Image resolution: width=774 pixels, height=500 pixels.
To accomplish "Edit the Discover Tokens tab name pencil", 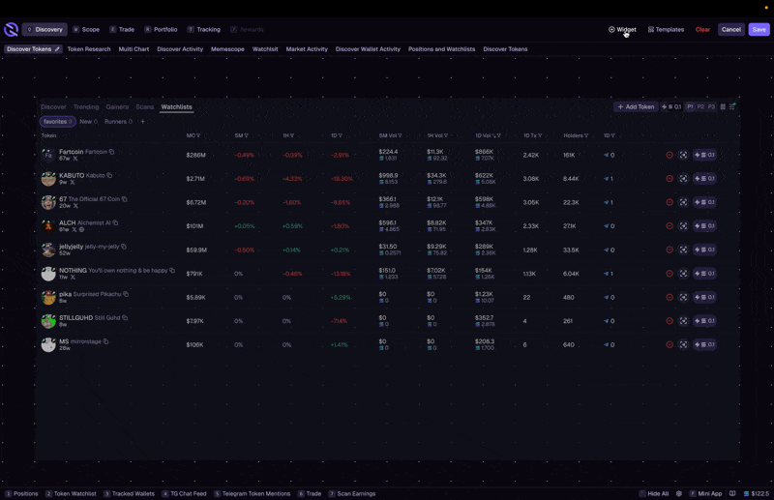I will tap(57, 49).
